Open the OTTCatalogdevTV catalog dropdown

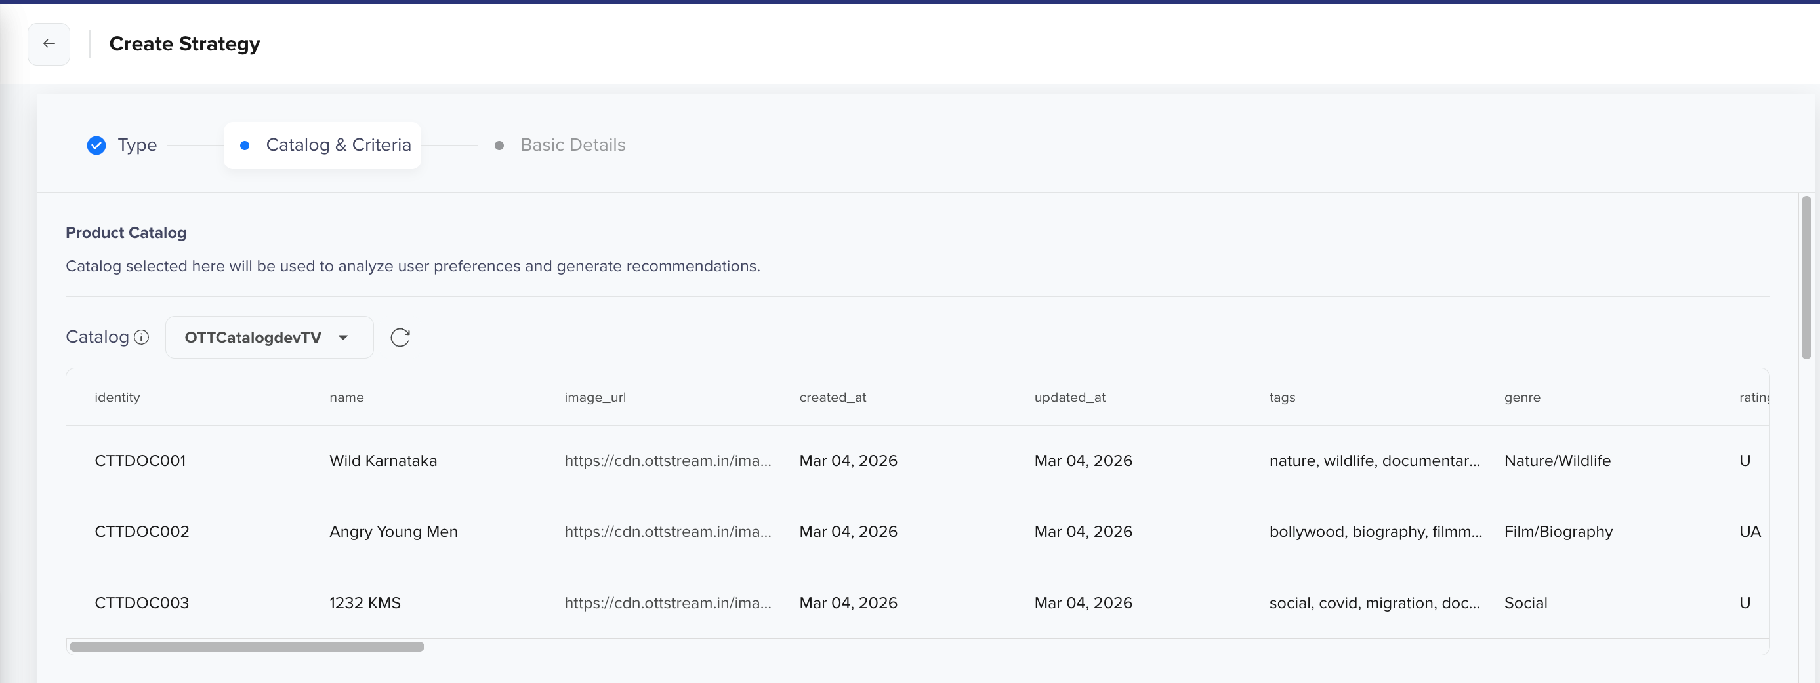click(x=269, y=338)
